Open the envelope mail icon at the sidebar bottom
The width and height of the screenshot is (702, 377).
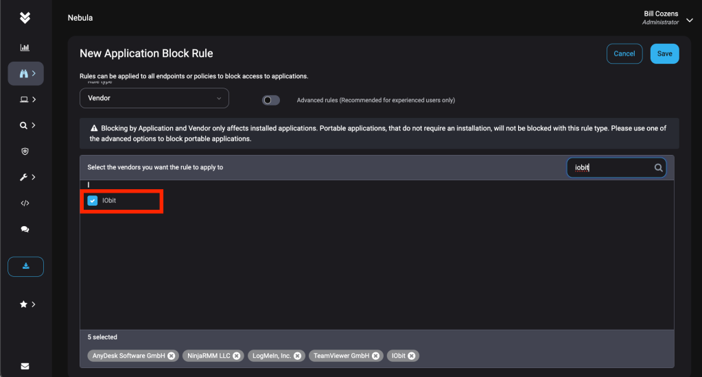point(25,366)
